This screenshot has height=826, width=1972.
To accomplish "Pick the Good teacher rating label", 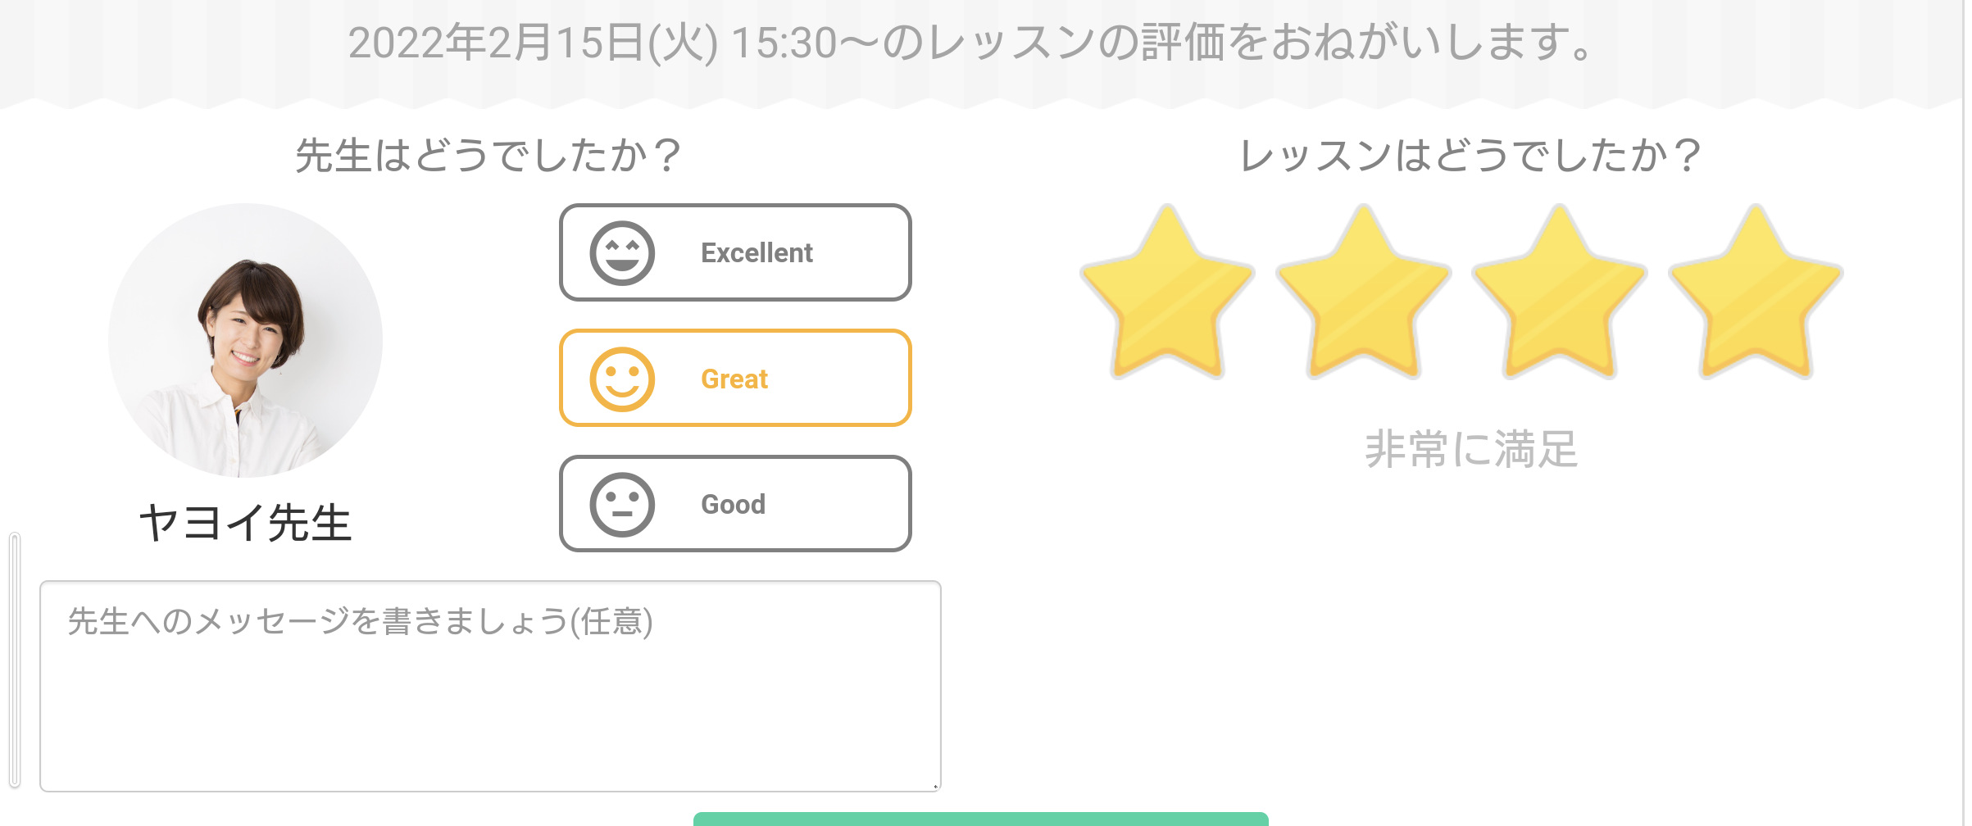I will 733,505.
